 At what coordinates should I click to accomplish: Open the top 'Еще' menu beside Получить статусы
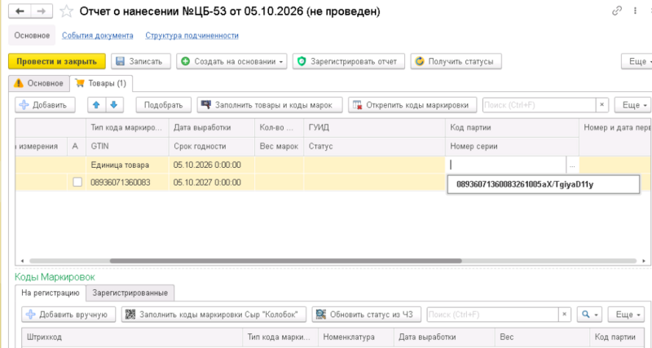point(637,62)
